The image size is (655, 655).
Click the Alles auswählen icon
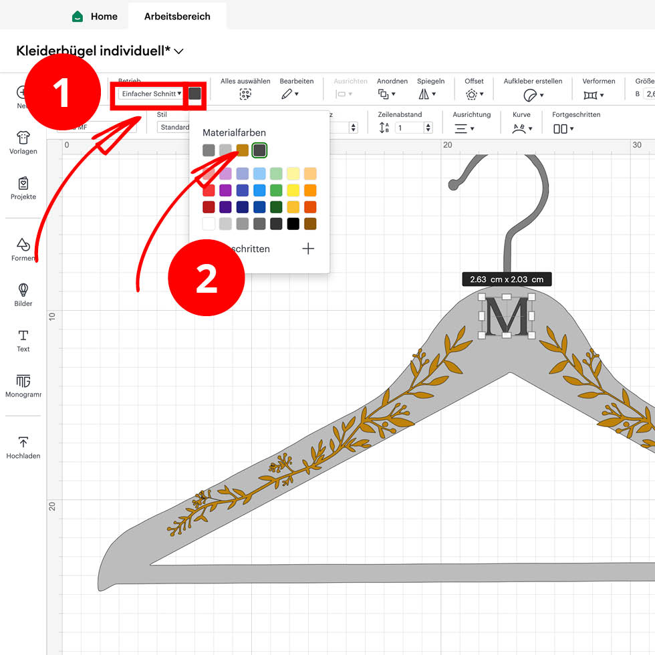[245, 94]
